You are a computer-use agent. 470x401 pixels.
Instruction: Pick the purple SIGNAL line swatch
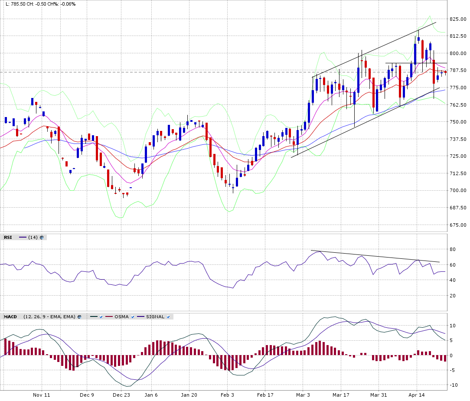pyautogui.click(x=140, y=317)
